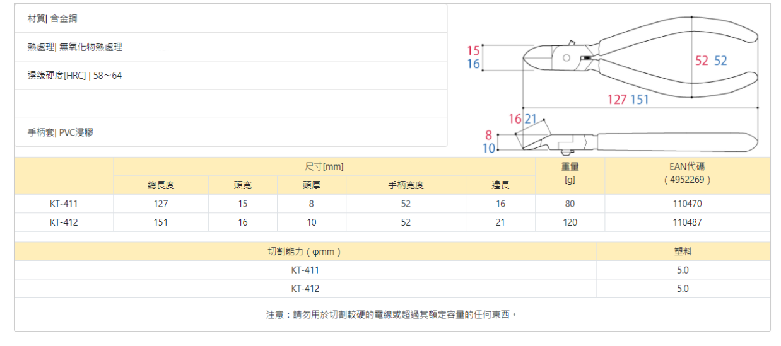Click the 5.0 value in cutting KT-411 row
The height and width of the screenshot is (346, 781).
(x=683, y=270)
